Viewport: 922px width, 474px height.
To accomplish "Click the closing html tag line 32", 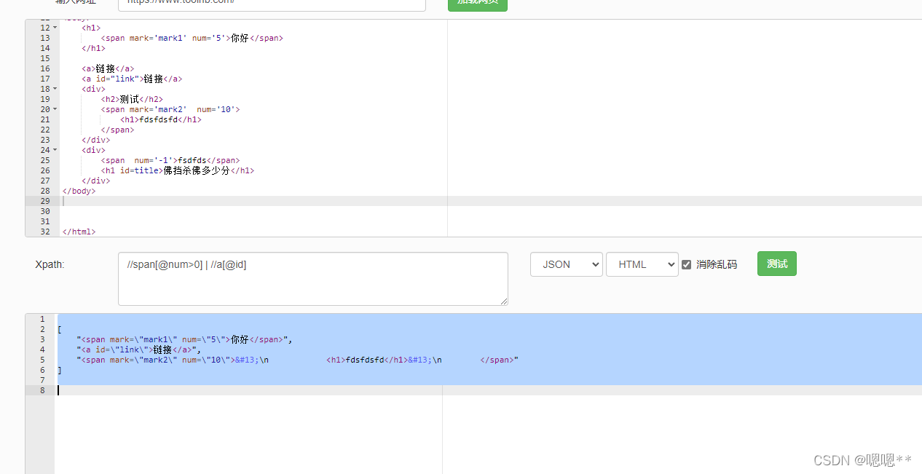I will pos(79,232).
